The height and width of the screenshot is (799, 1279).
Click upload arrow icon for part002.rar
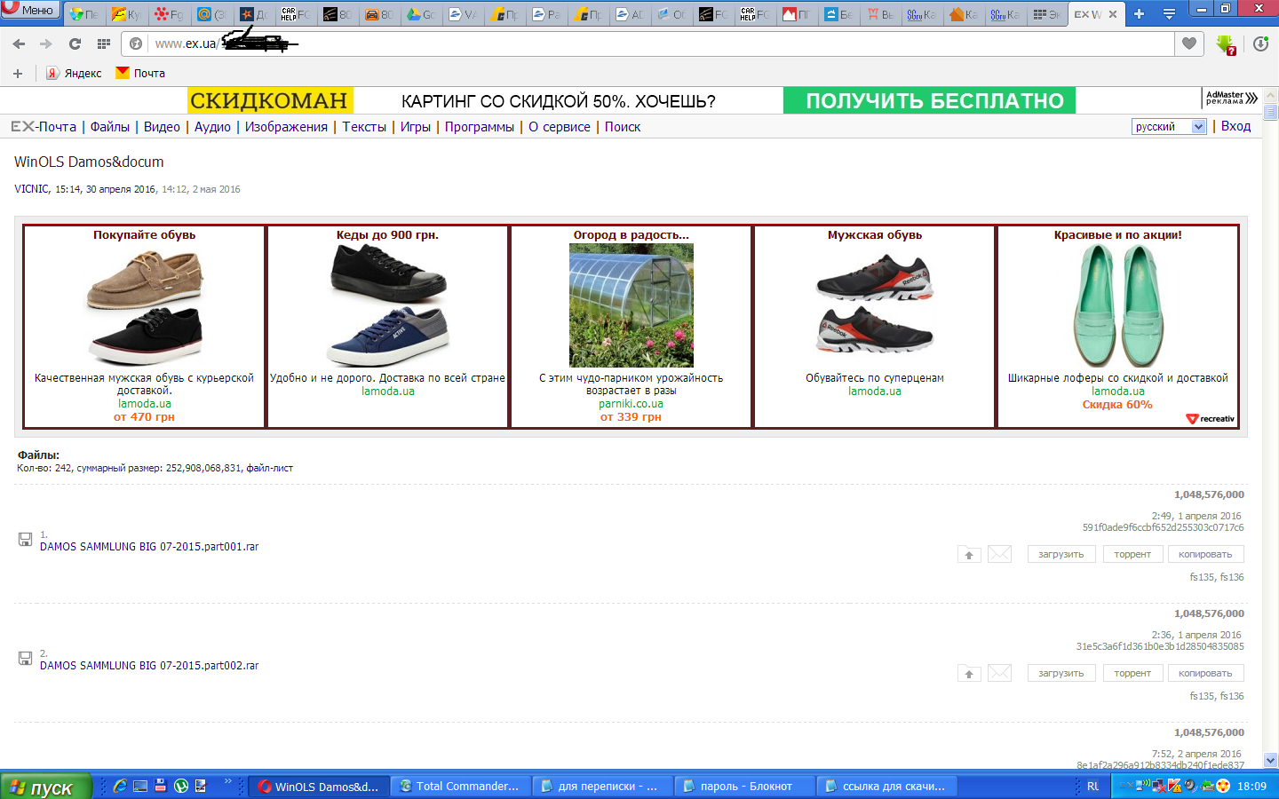[x=969, y=673]
